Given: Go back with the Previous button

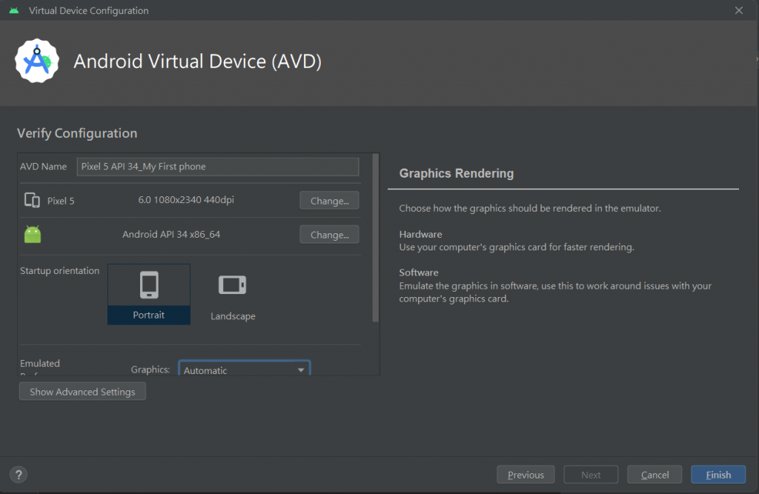Looking at the screenshot, I should pos(526,475).
